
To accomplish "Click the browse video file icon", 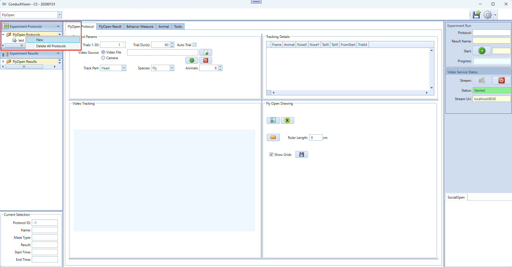I will coord(206,53).
